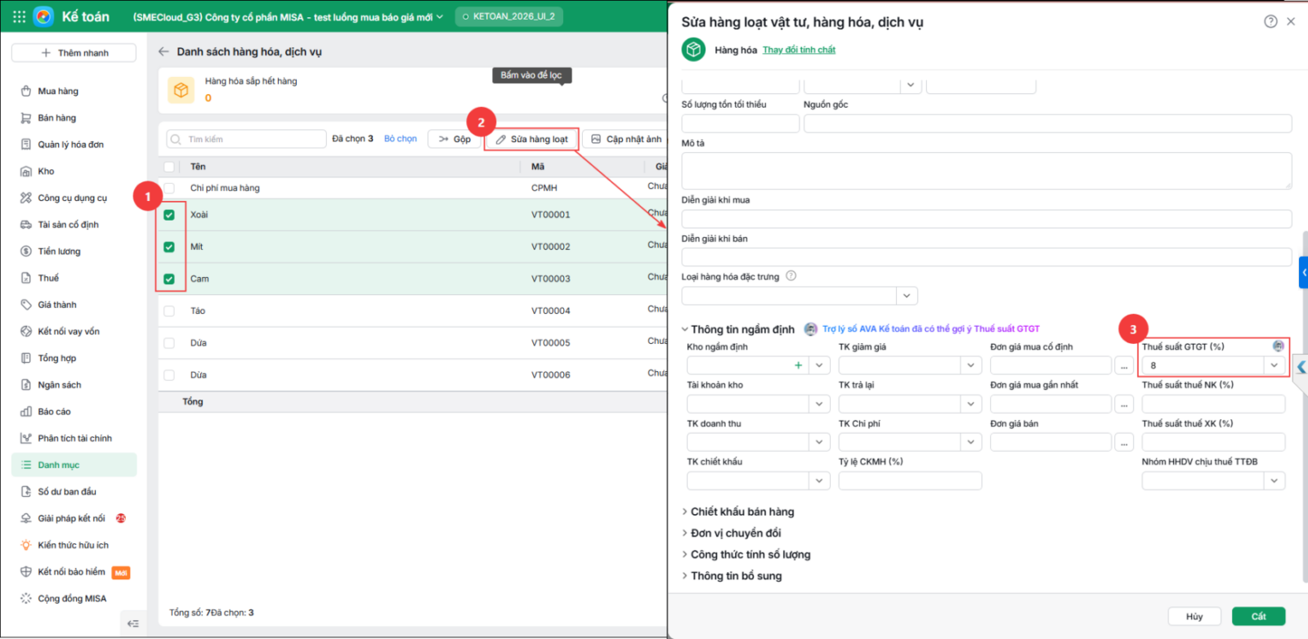1308x639 pixels.
Task: Open Kho ngầm định dropdown arrow
Action: tap(819, 365)
